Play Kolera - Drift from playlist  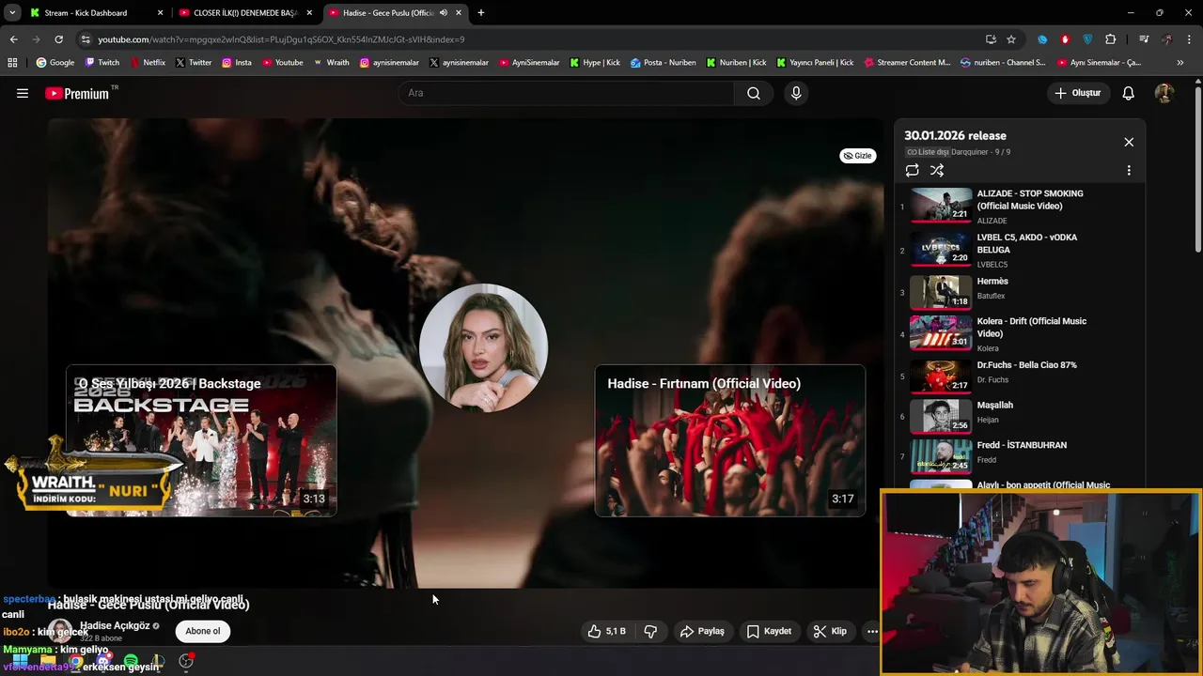(x=1020, y=334)
